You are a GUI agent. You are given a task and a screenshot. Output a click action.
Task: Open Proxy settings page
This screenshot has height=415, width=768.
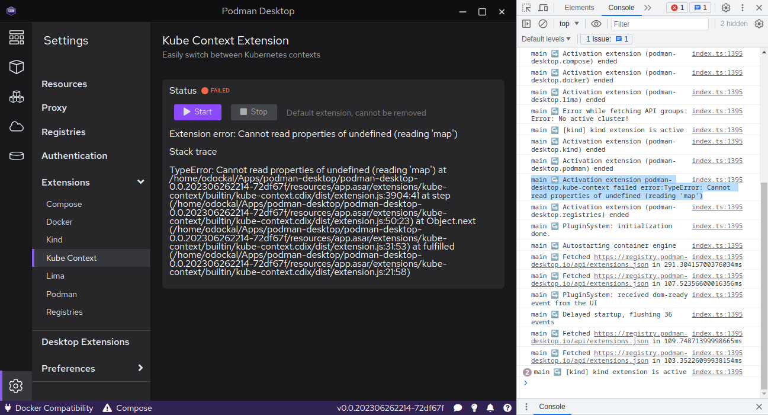coord(54,108)
